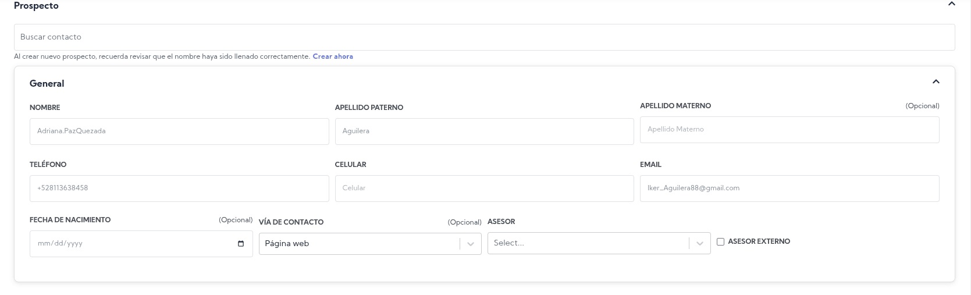Open the calendar picker icon
Image resolution: width=971 pixels, height=295 pixels.
241,244
